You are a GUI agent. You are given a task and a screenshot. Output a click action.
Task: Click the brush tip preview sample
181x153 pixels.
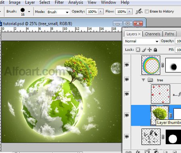pos(23,10)
